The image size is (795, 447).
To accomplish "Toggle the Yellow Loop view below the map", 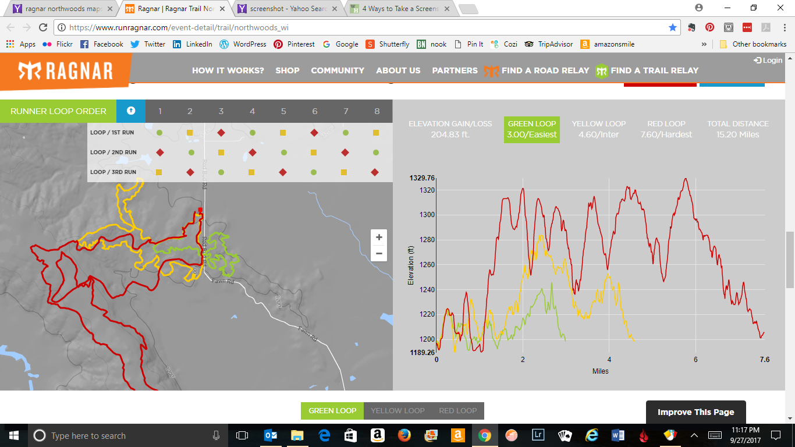I will coord(397,411).
